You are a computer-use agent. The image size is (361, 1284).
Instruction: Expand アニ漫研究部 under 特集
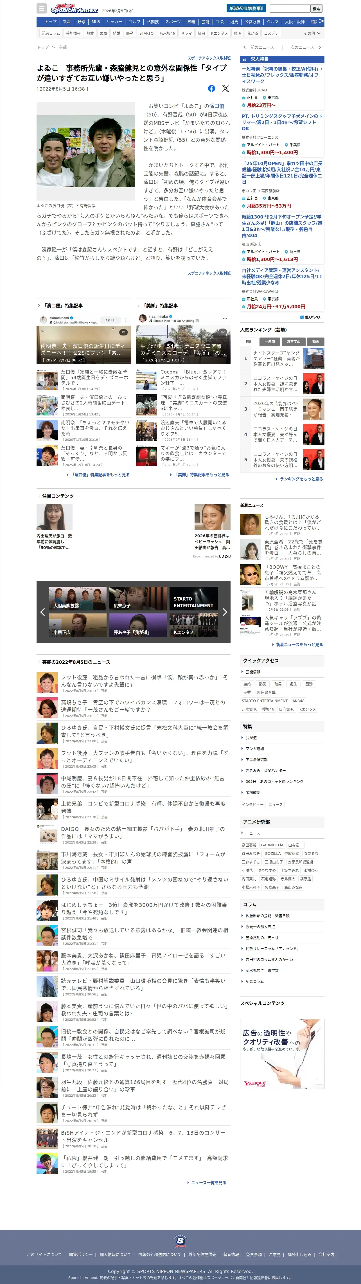click(282, 760)
